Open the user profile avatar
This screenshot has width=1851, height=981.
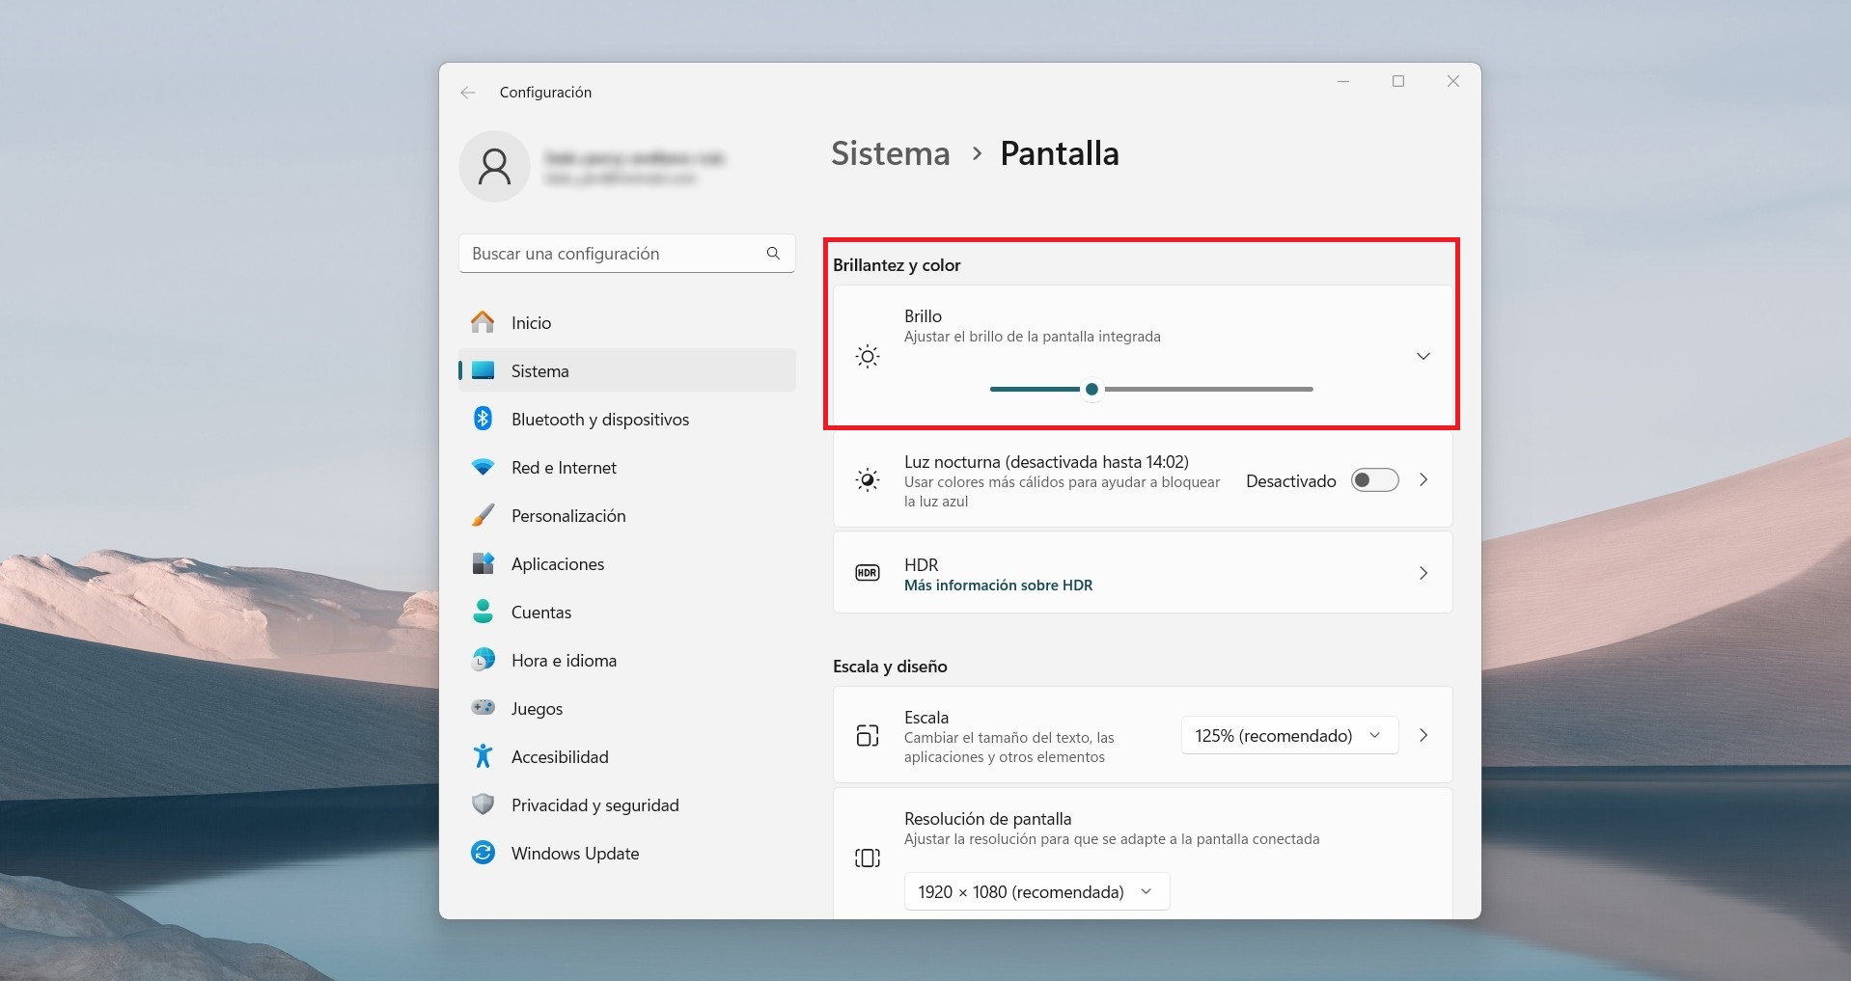pyautogui.click(x=494, y=167)
